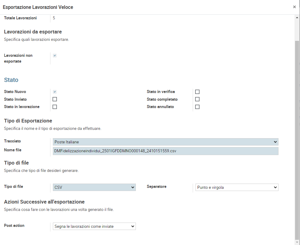Screen dimensions: 300x245
Task: Click into the Nome file text field
Action: [x=165, y=151]
